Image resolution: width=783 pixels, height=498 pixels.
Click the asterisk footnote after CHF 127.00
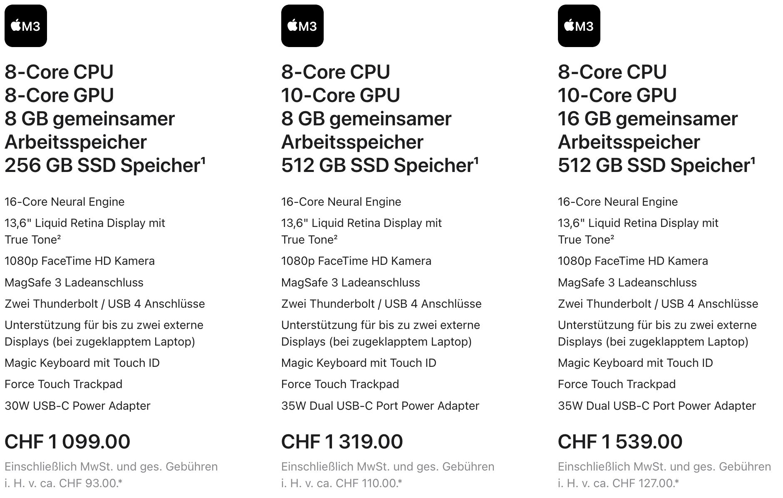677,483
